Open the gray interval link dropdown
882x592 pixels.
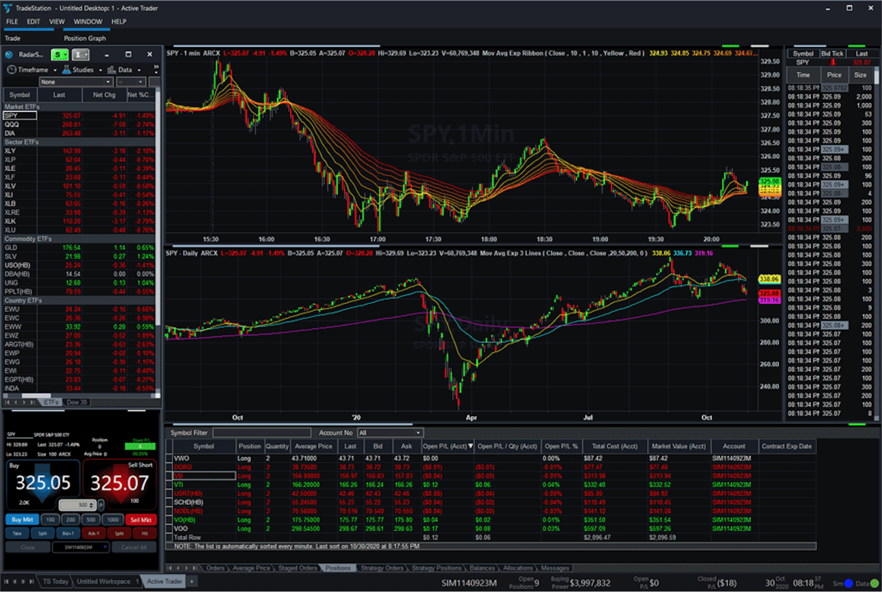(80, 55)
